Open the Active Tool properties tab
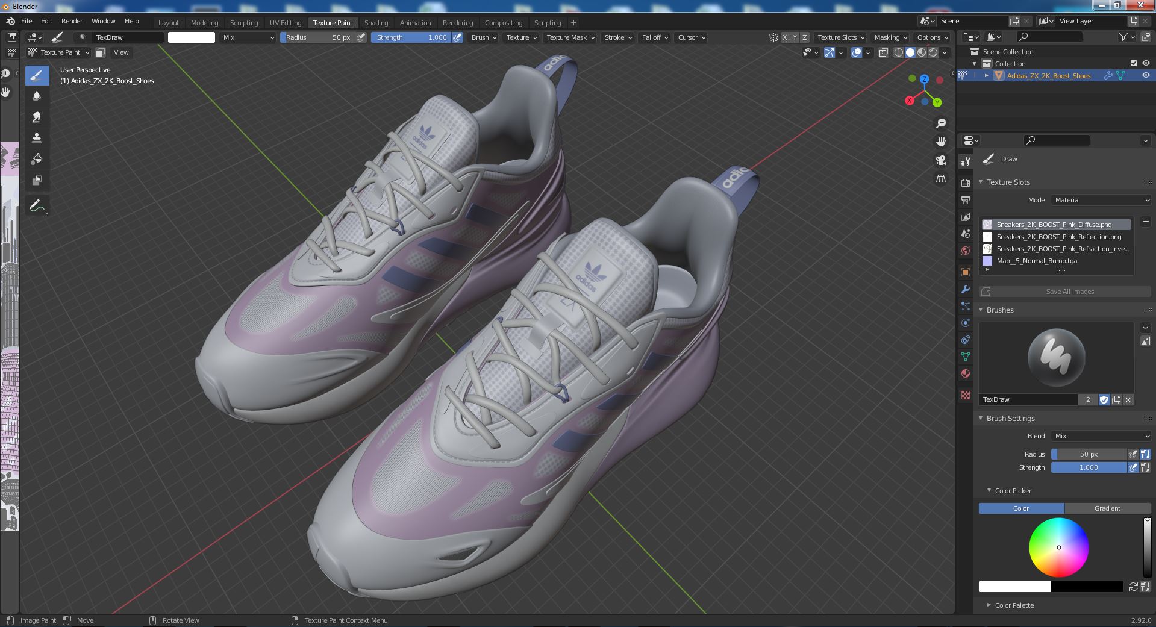 [x=966, y=161]
